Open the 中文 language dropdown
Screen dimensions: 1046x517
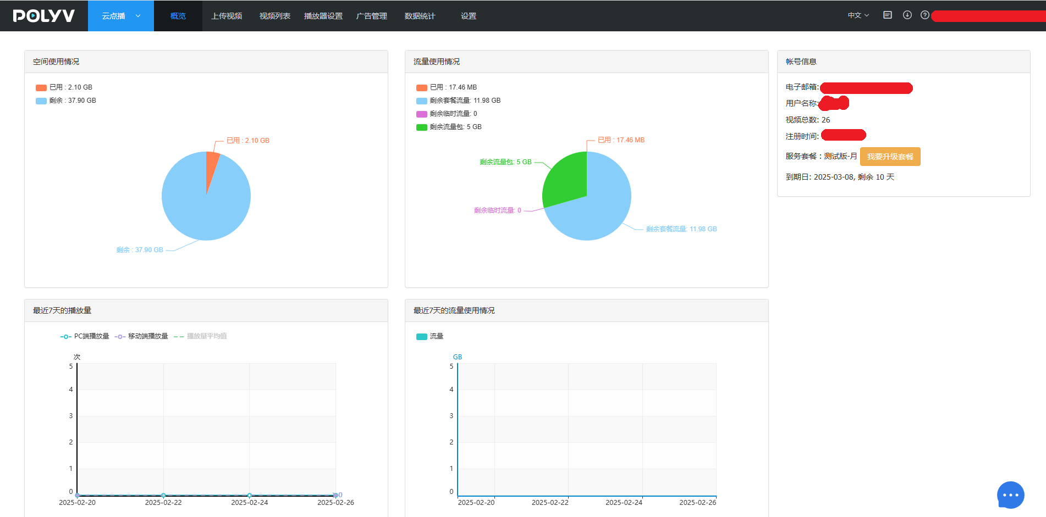coord(858,15)
